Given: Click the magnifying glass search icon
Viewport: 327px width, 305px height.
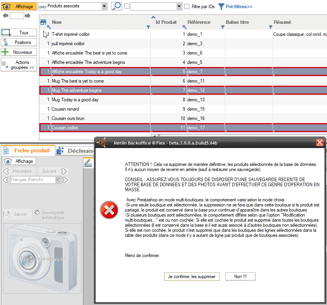Looking at the screenshot, I should [116, 6].
